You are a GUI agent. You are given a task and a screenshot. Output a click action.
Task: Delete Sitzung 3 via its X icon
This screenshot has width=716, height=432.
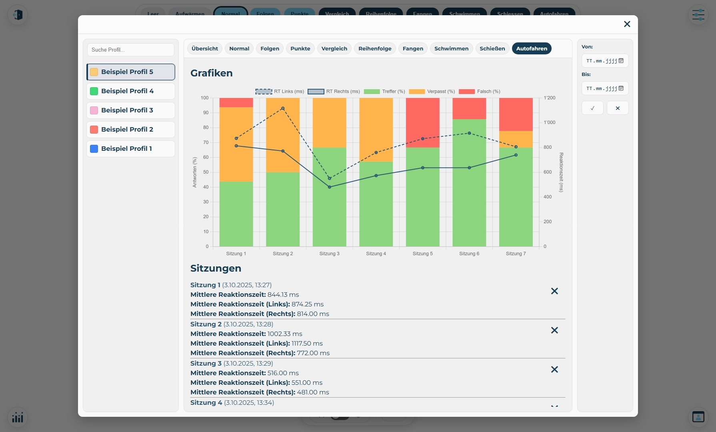[x=554, y=370]
